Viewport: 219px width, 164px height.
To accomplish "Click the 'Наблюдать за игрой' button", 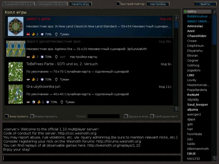I will (x=52, y=4).
